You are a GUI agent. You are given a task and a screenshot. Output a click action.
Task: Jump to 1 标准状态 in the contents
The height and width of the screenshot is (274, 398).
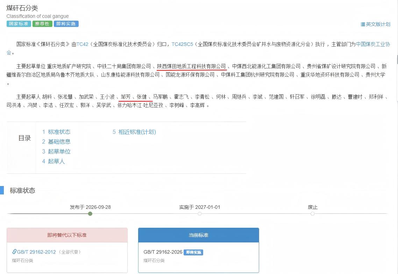click(x=56, y=132)
